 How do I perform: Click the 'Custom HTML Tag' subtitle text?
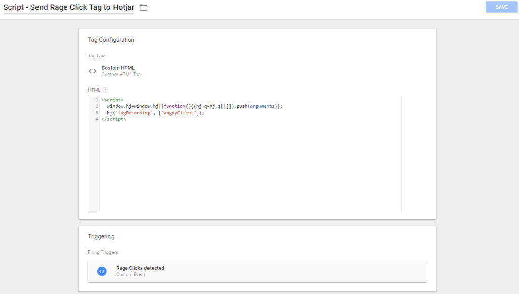121,75
